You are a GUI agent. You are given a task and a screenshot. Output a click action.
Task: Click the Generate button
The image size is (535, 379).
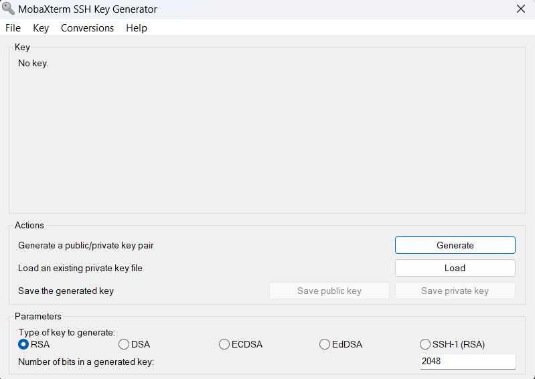[455, 245]
